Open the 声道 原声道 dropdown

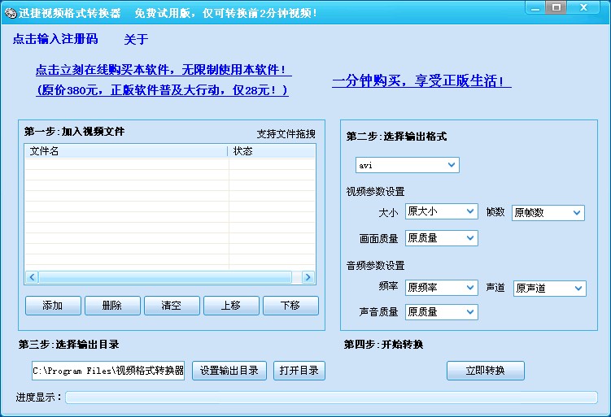(x=549, y=289)
